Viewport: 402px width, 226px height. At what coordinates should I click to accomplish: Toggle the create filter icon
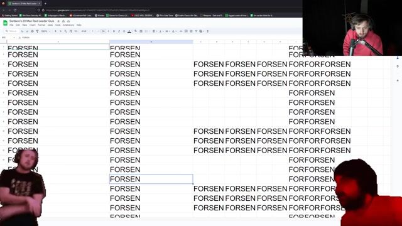196,31
